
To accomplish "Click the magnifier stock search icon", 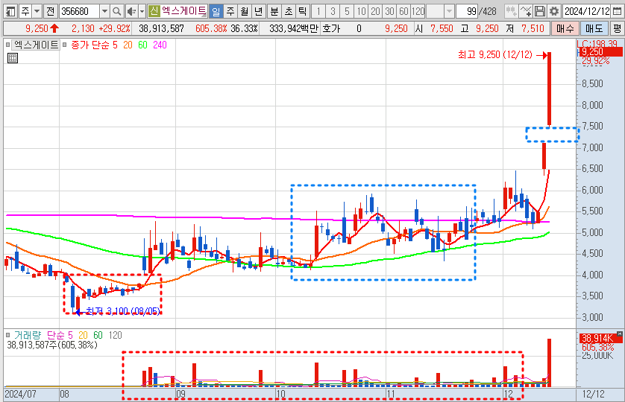I will coord(116,11).
